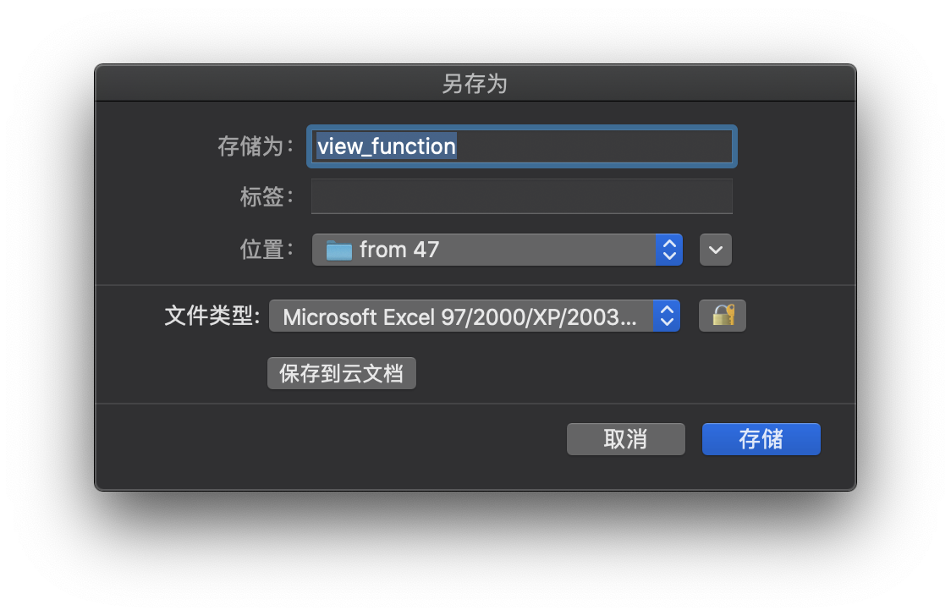This screenshot has height=616, width=951.
Task: Confirm saving with the 存储 button
Action: 761,439
